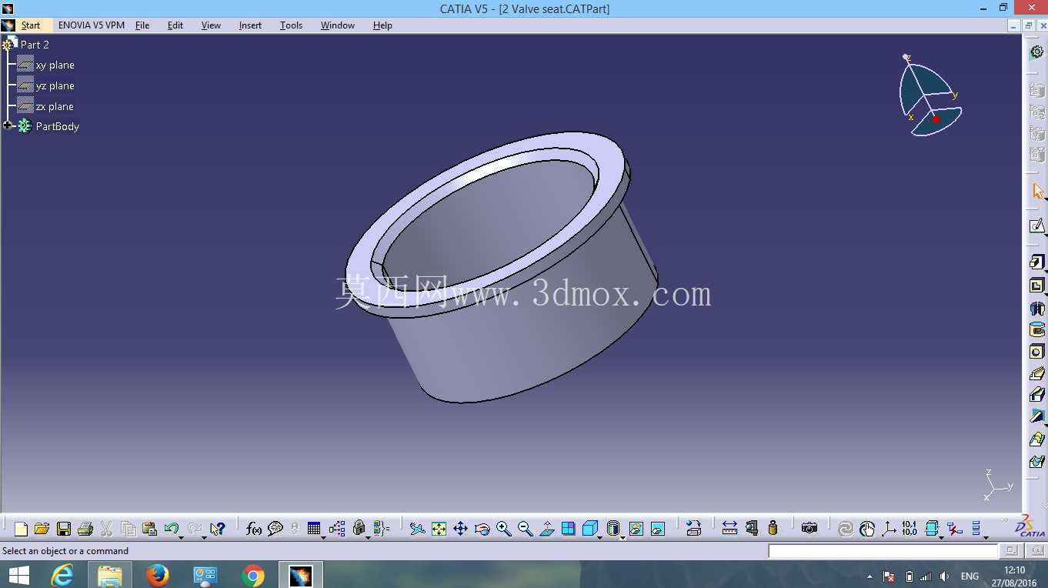Click the Quick Print icon
1048x588 pixels.
(85, 529)
